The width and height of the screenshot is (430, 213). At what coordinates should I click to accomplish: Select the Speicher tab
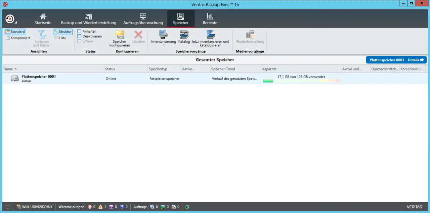coord(181,19)
